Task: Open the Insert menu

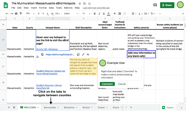Action: point(34,8)
